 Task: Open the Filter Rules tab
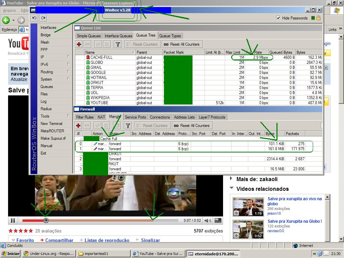85,117
